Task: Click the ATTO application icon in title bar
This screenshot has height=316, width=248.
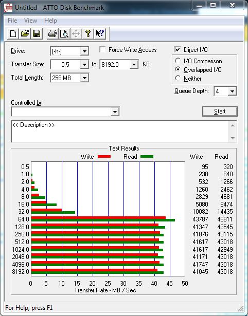Action: [8, 8]
